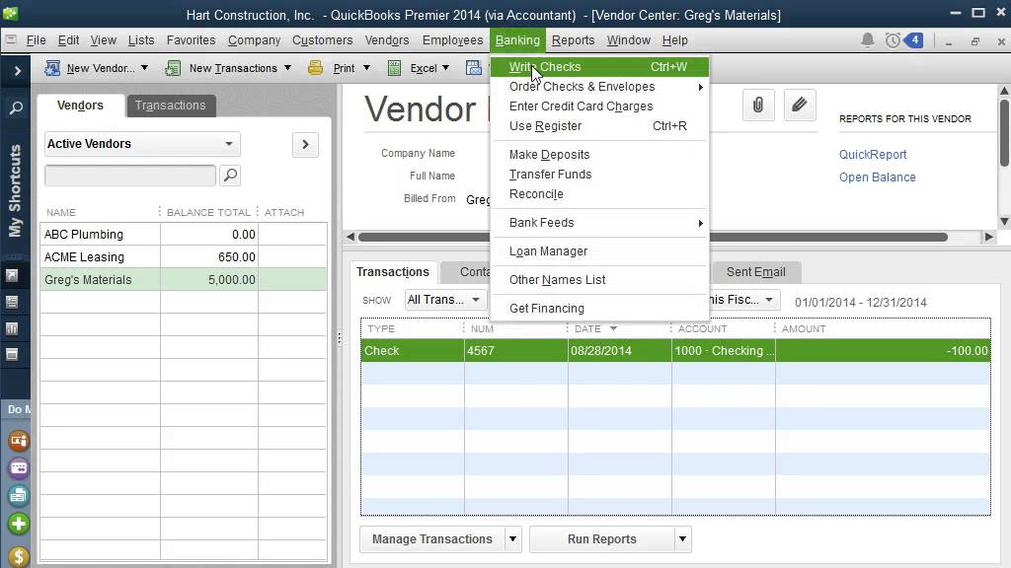Viewport: 1011px width, 568px height.
Task: Click the horizontal scrollbar right arrow
Action: [988, 237]
